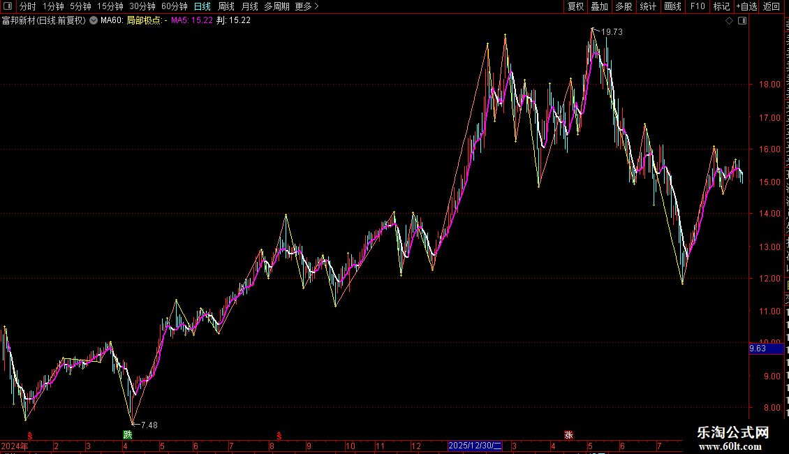Click the green 跌 marker icon
This screenshot has width=789, height=454.
click(x=128, y=434)
